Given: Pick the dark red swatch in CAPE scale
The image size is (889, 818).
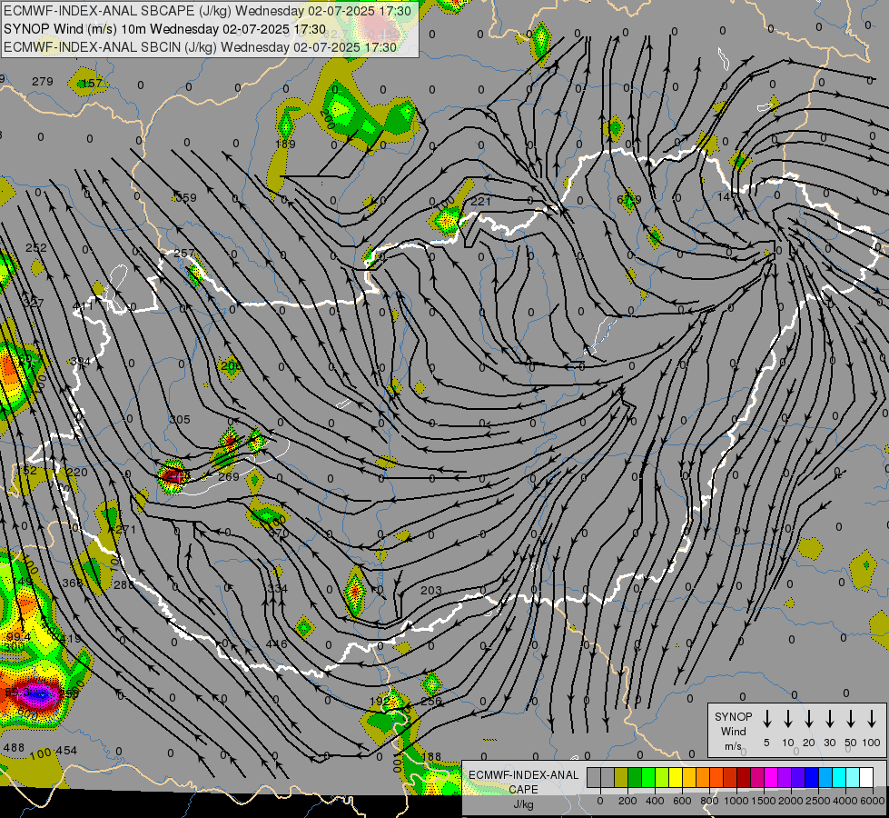Looking at the screenshot, I should click(x=744, y=778).
